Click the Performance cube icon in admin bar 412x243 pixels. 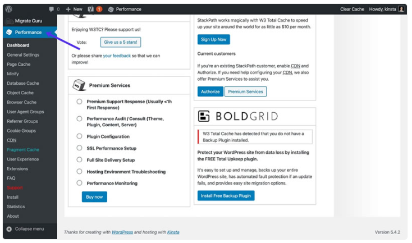tap(111, 10)
